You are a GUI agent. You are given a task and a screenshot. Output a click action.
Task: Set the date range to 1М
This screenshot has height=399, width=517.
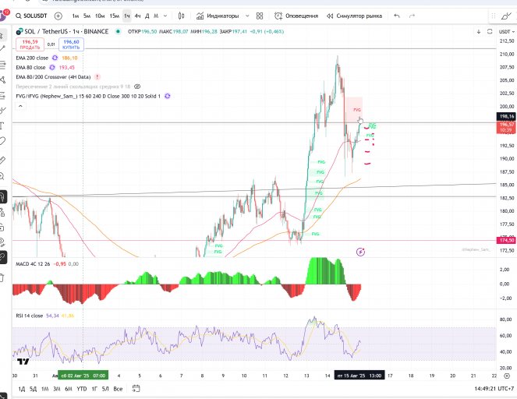coord(45,389)
